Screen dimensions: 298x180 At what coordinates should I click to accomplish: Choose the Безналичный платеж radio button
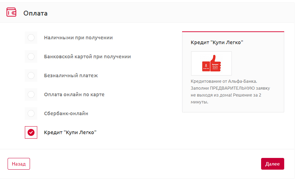click(31, 76)
